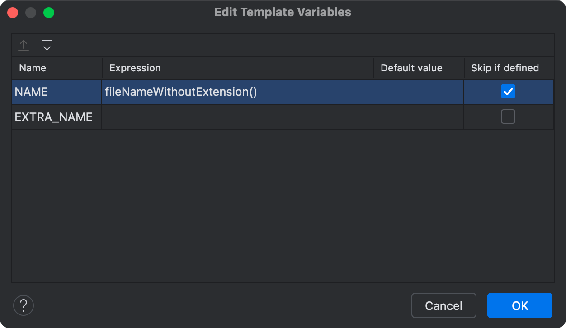This screenshot has width=566, height=328.
Task: Uncheck Skip if defined for NAME
Action: pos(508,92)
